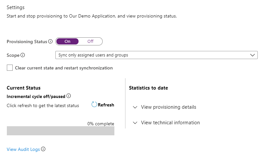
Task: Check the Clear current state checkbox
Action: pos(10,68)
